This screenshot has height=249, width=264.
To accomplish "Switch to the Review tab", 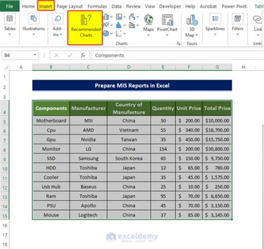I will [x=133, y=6].
